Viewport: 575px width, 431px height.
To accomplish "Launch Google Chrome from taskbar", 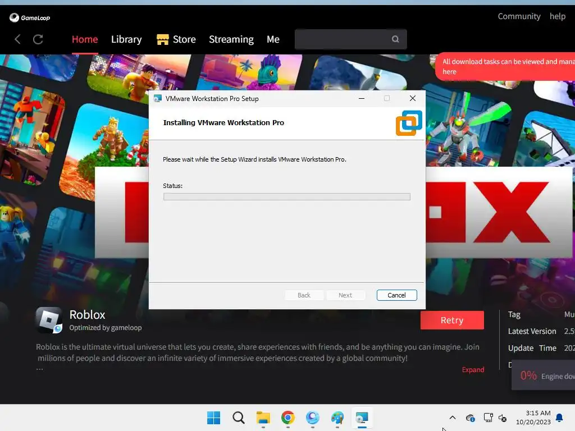I will point(288,418).
